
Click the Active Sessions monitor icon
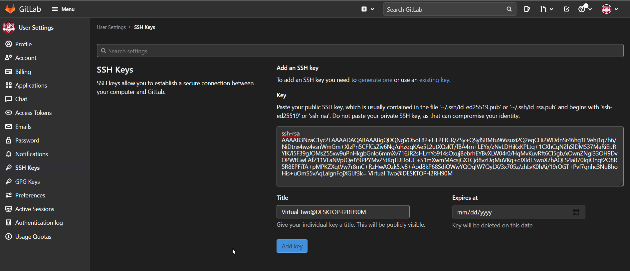tap(9, 209)
